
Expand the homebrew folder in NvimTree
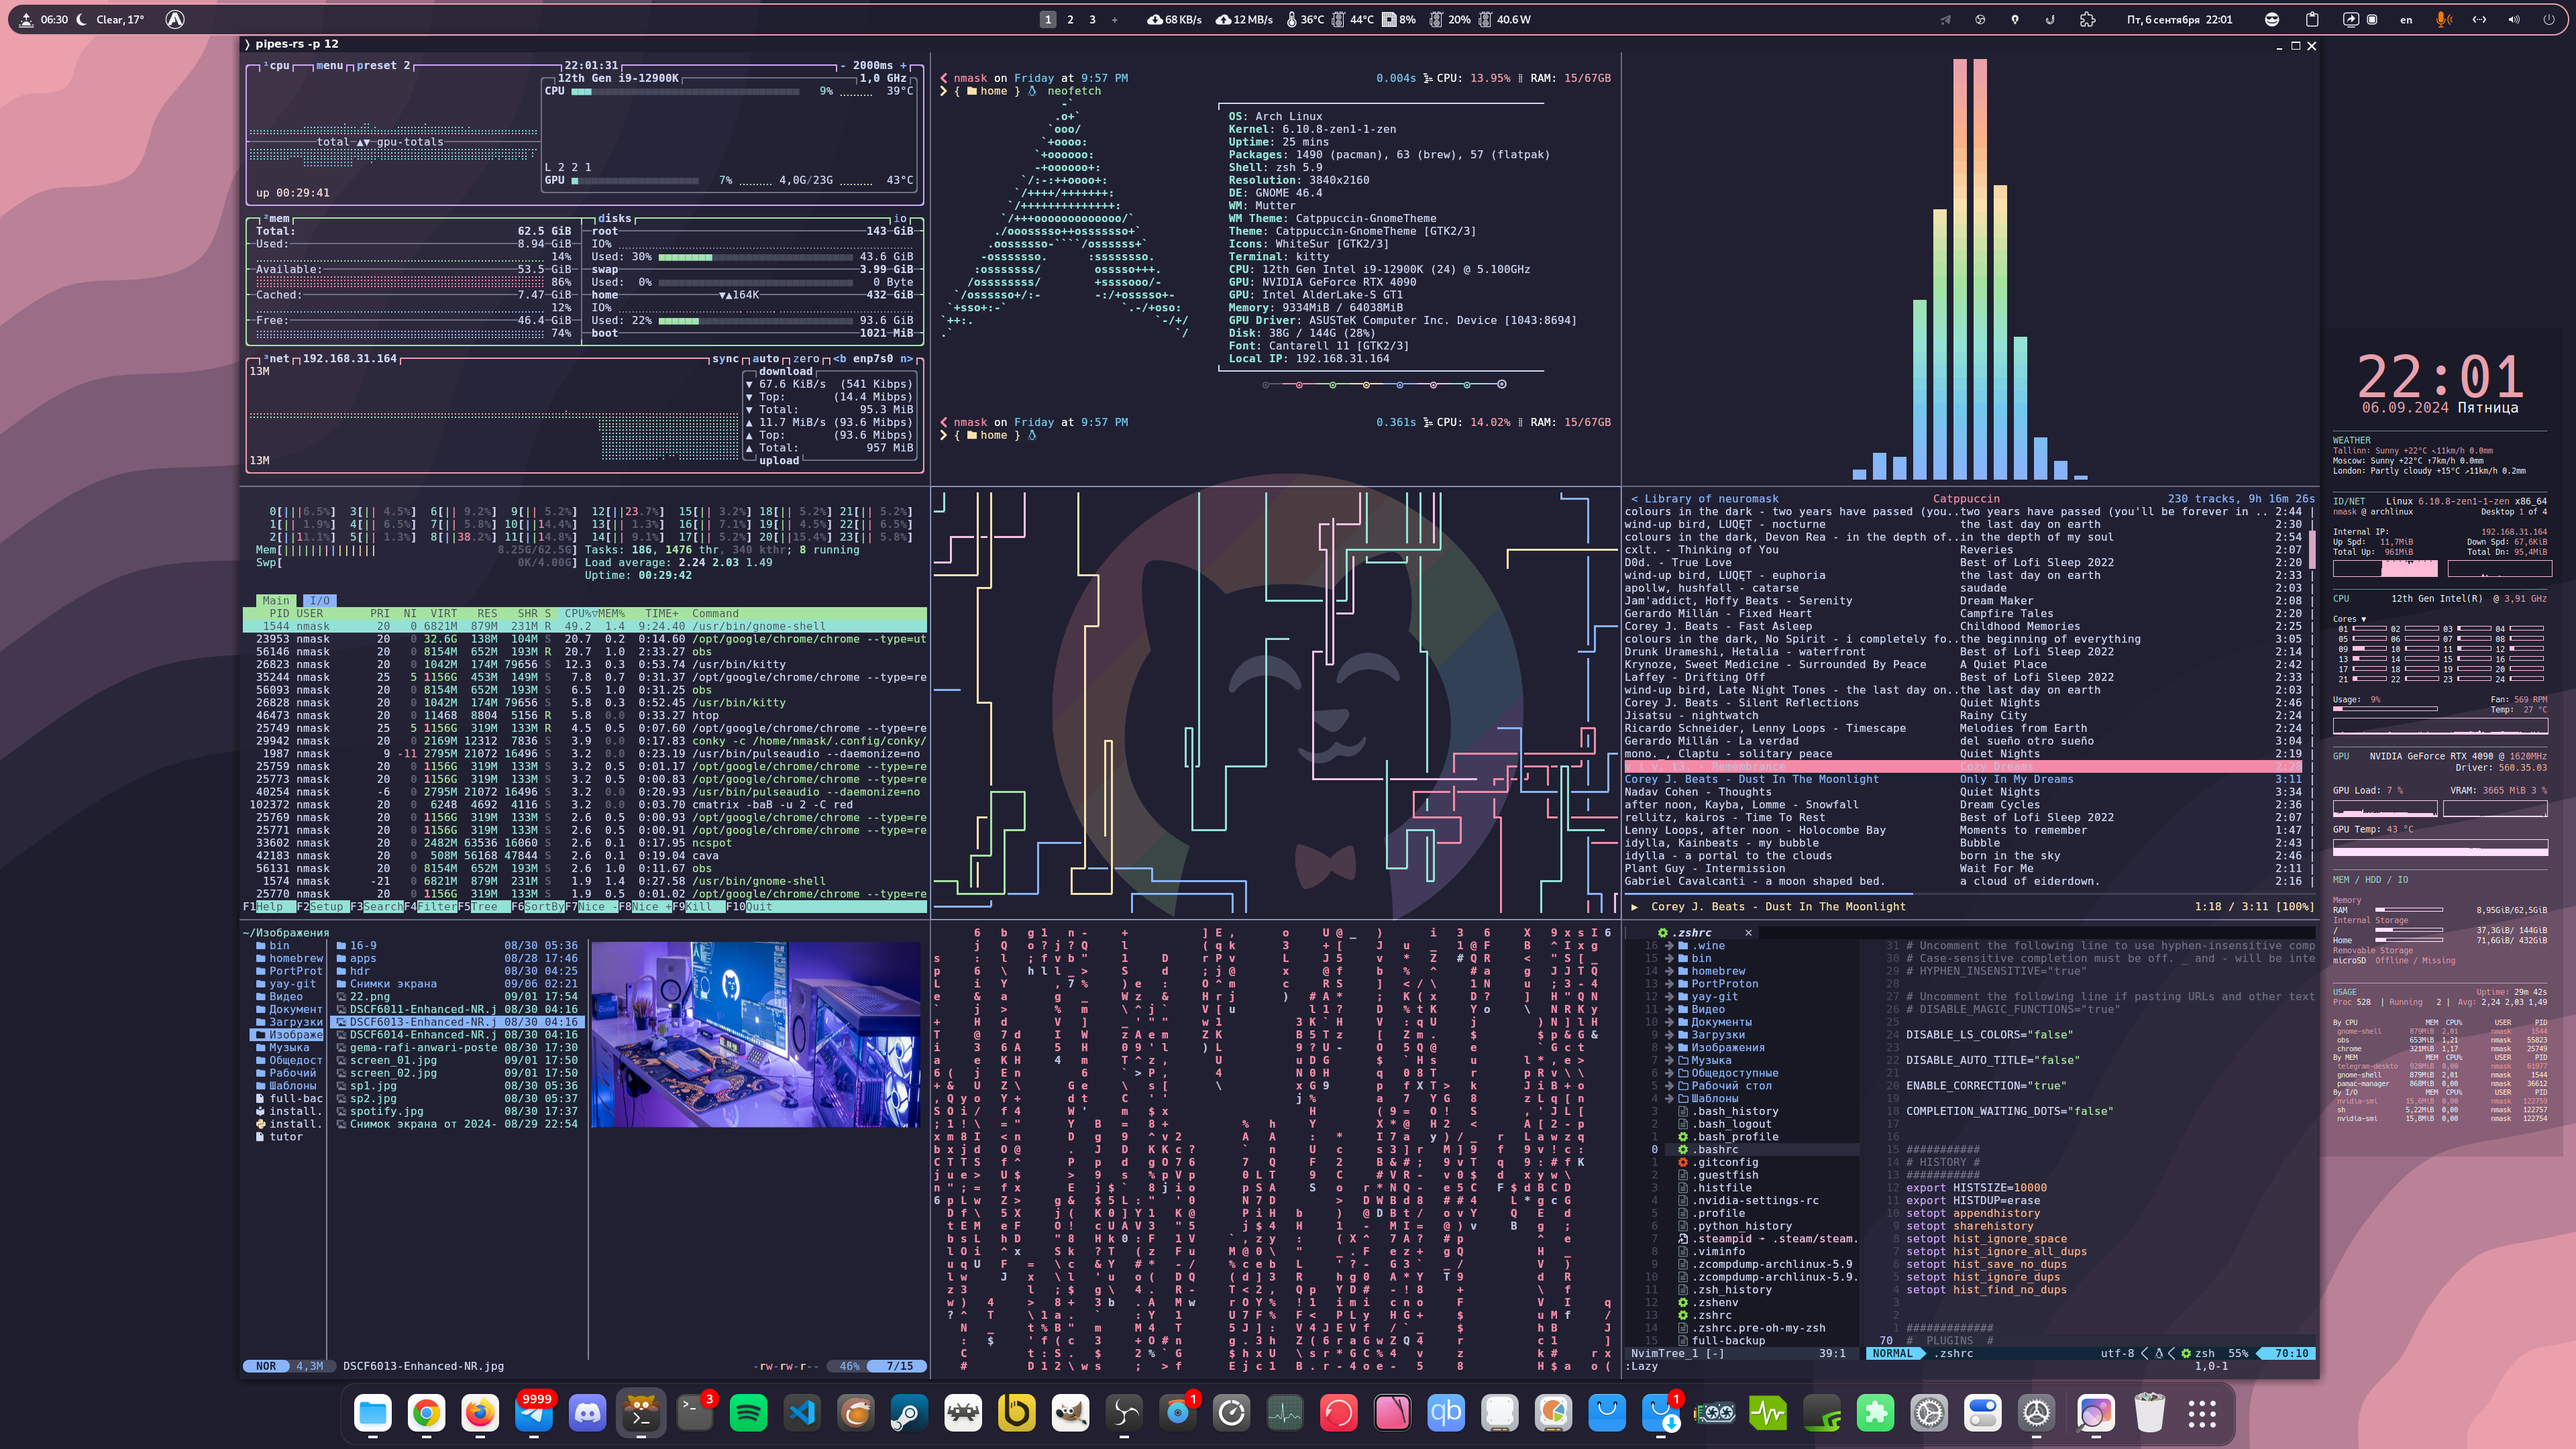pyautogui.click(x=1718, y=971)
